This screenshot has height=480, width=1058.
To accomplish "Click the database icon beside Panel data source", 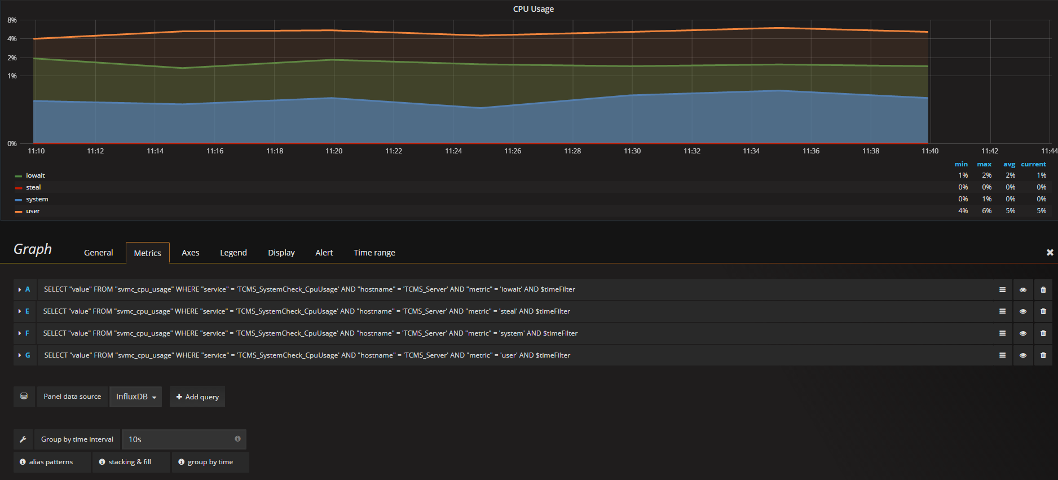I will point(24,397).
